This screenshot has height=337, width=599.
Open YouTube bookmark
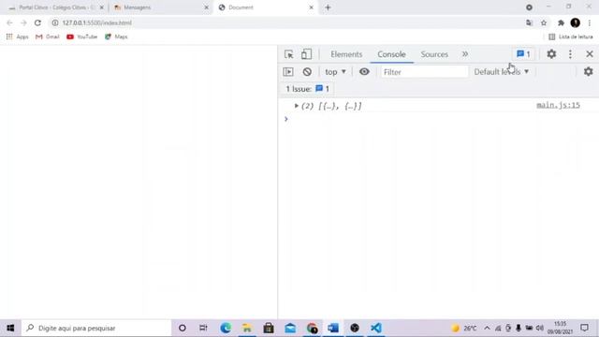pyautogui.click(x=82, y=37)
